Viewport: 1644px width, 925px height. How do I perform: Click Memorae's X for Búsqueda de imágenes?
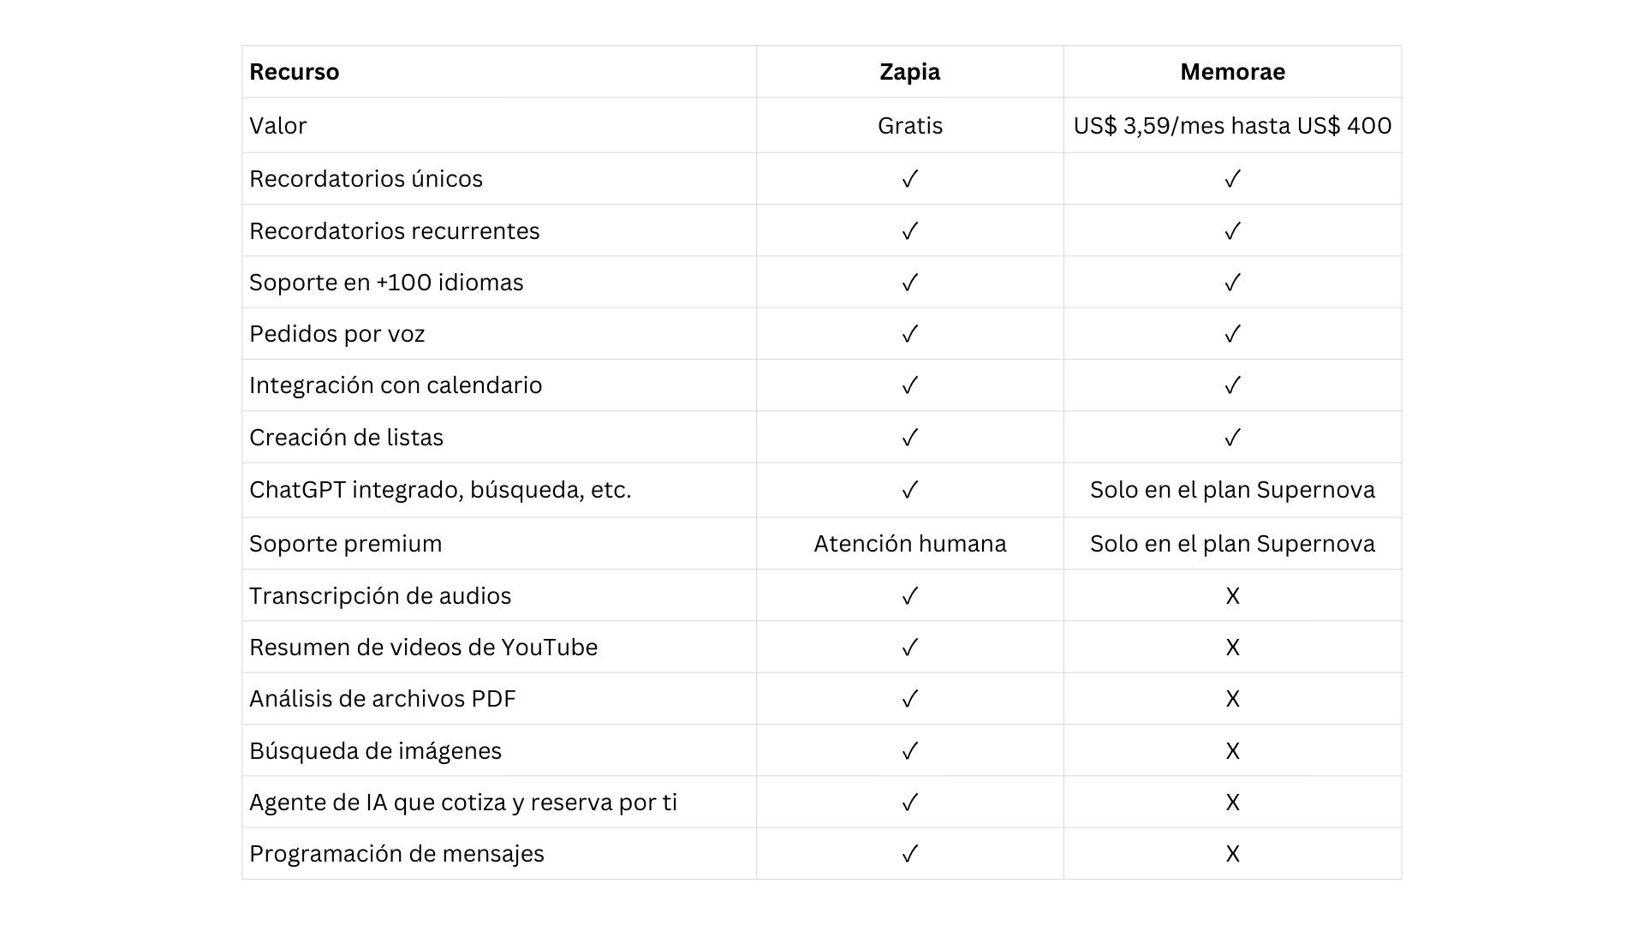(1232, 751)
